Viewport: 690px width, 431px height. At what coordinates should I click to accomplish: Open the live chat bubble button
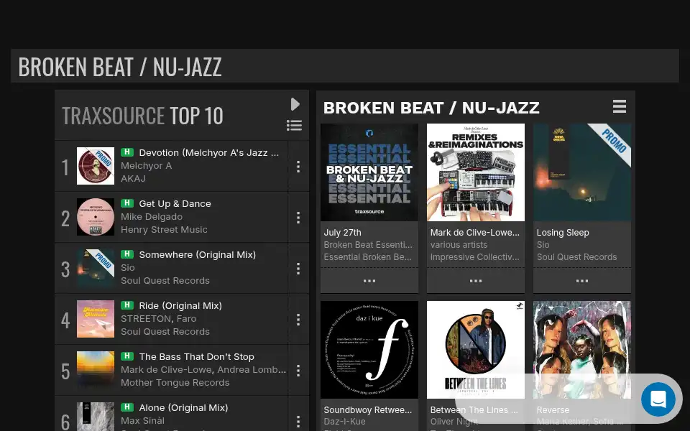(x=658, y=399)
